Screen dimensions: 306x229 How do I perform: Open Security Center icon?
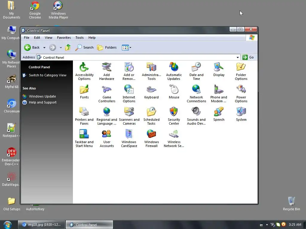[174, 116]
